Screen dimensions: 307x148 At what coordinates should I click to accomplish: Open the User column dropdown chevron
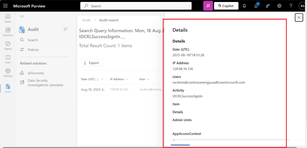pos(148,79)
